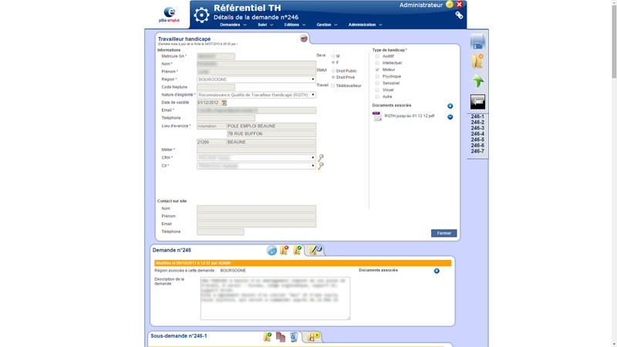Select the Droit Privé status radio
This screenshot has height=347, width=617.
point(333,78)
